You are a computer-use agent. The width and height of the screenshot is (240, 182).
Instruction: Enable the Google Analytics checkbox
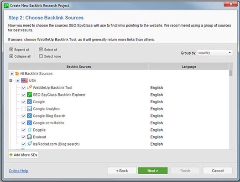click(x=23, y=109)
